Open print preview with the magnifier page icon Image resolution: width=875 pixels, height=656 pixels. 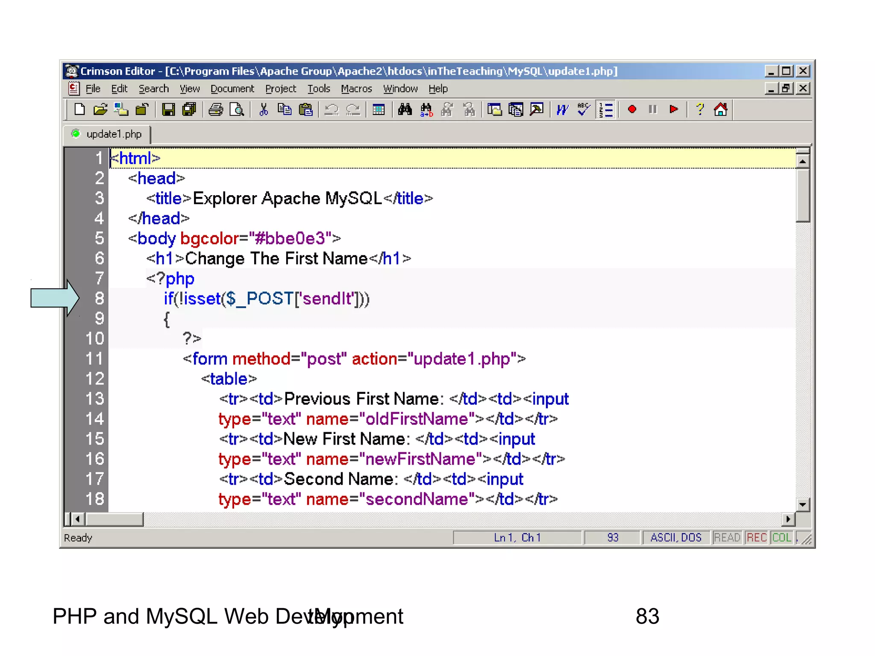pos(237,110)
